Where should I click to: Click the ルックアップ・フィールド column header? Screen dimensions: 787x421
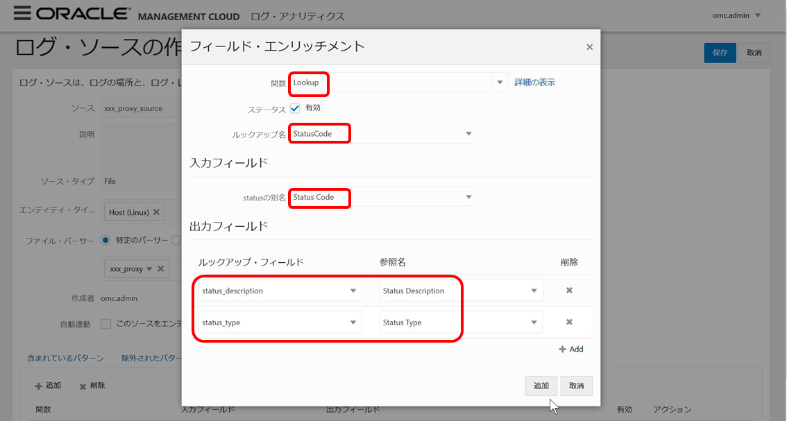coord(251,262)
